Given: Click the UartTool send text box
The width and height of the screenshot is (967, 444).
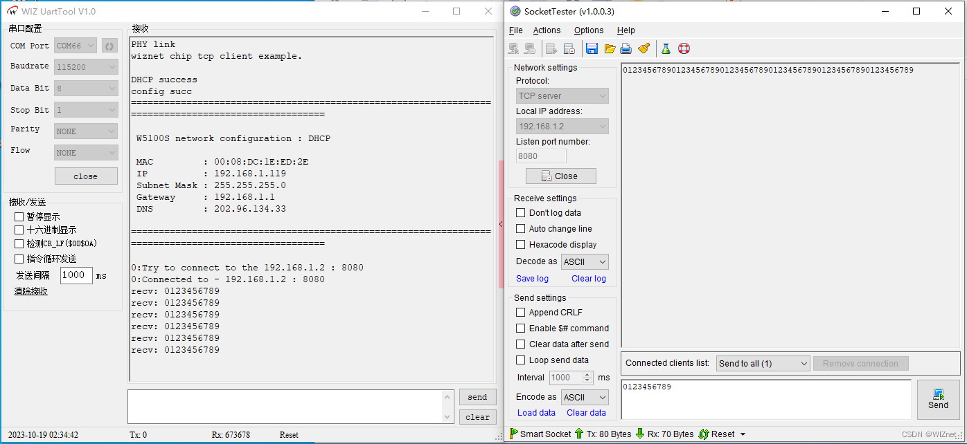Looking at the screenshot, I should point(290,407).
